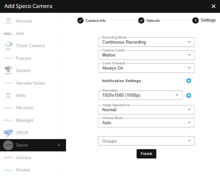Expand the ONVIF chevron arrow
Screen dimensions: 220x176
pyautogui.click(x=59, y=133)
